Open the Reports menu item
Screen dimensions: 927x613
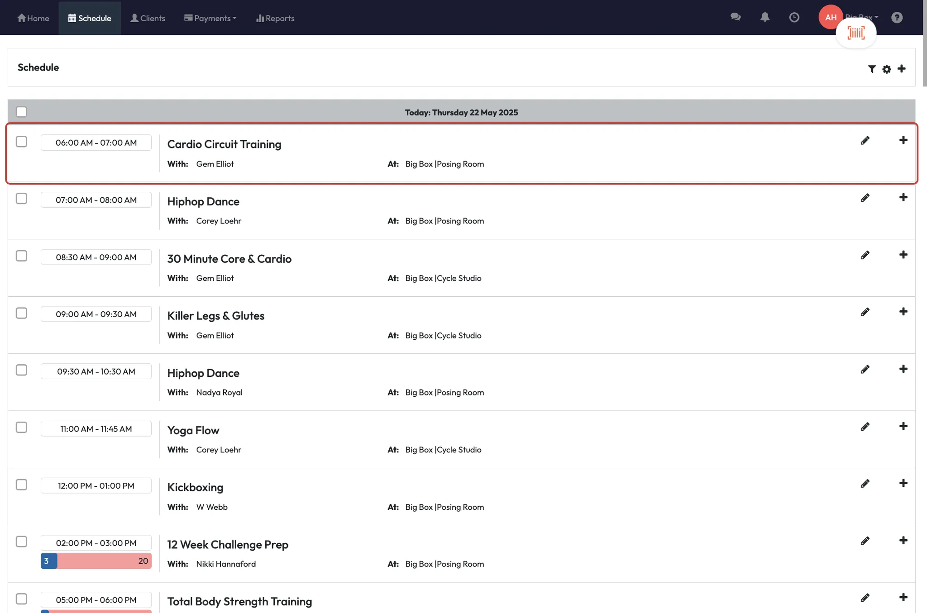coord(275,18)
